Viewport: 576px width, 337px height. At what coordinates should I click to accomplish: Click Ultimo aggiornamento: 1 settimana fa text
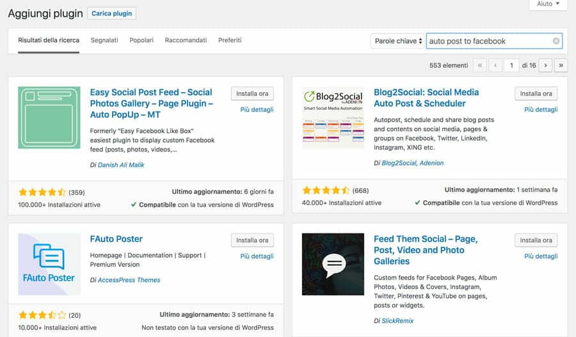click(501, 190)
